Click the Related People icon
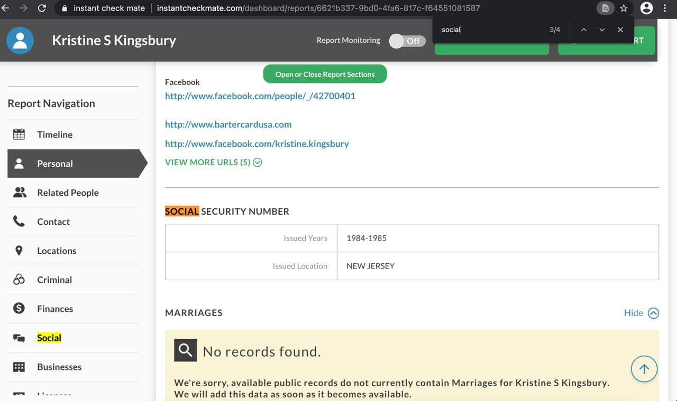This screenshot has width=677, height=401. pyautogui.click(x=20, y=193)
